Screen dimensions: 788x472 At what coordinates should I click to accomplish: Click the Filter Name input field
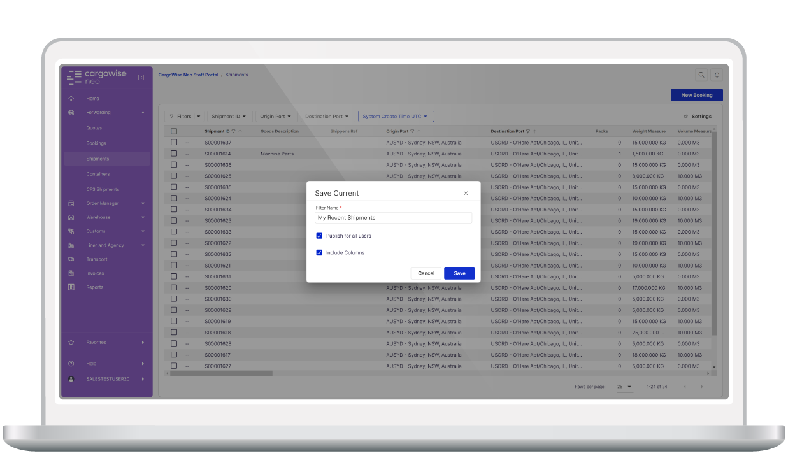pos(394,218)
